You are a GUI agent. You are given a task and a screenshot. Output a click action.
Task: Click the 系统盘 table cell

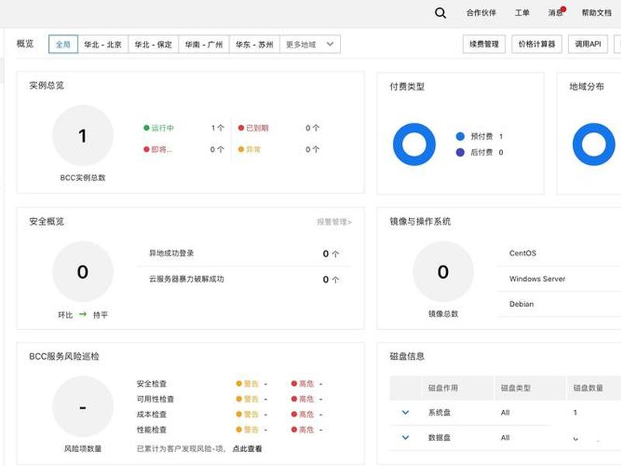[x=439, y=412]
